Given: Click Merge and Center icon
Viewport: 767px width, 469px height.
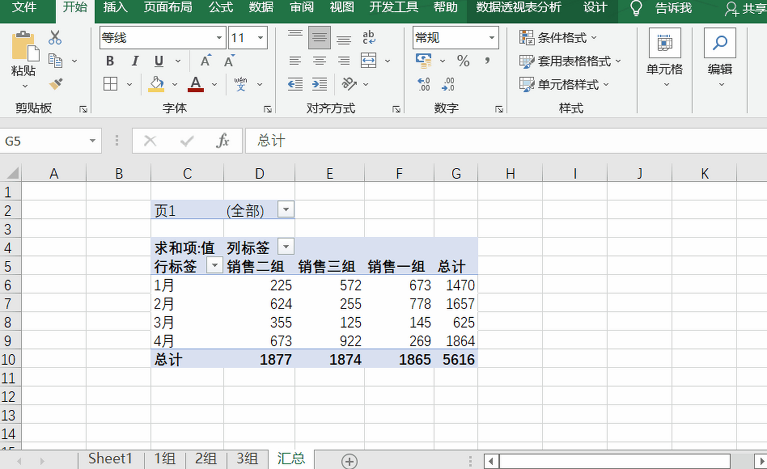Looking at the screenshot, I should (x=368, y=61).
